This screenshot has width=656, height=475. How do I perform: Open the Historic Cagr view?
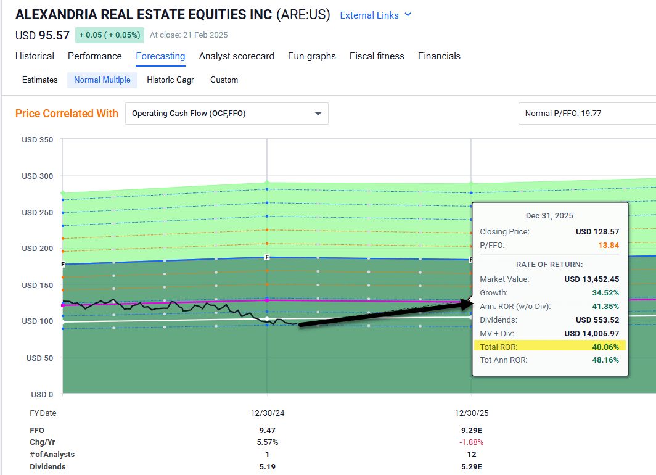(x=170, y=80)
